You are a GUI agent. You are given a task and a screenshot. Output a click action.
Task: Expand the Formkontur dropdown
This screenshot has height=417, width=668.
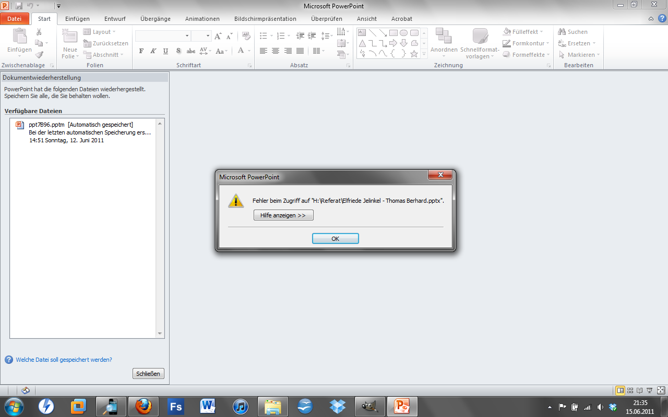coord(526,43)
